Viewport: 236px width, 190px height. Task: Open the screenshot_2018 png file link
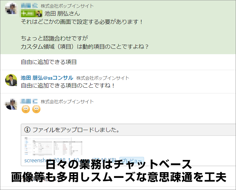click(x=70, y=160)
